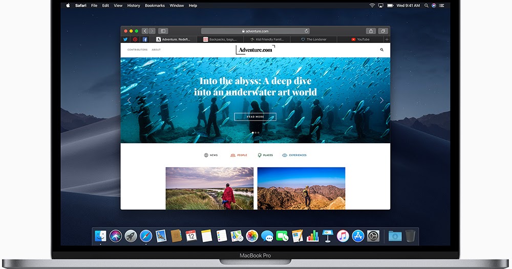This screenshot has height=269, width=512.
Task: Show previous slide with left carousel arrow
Action: click(x=129, y=100)
